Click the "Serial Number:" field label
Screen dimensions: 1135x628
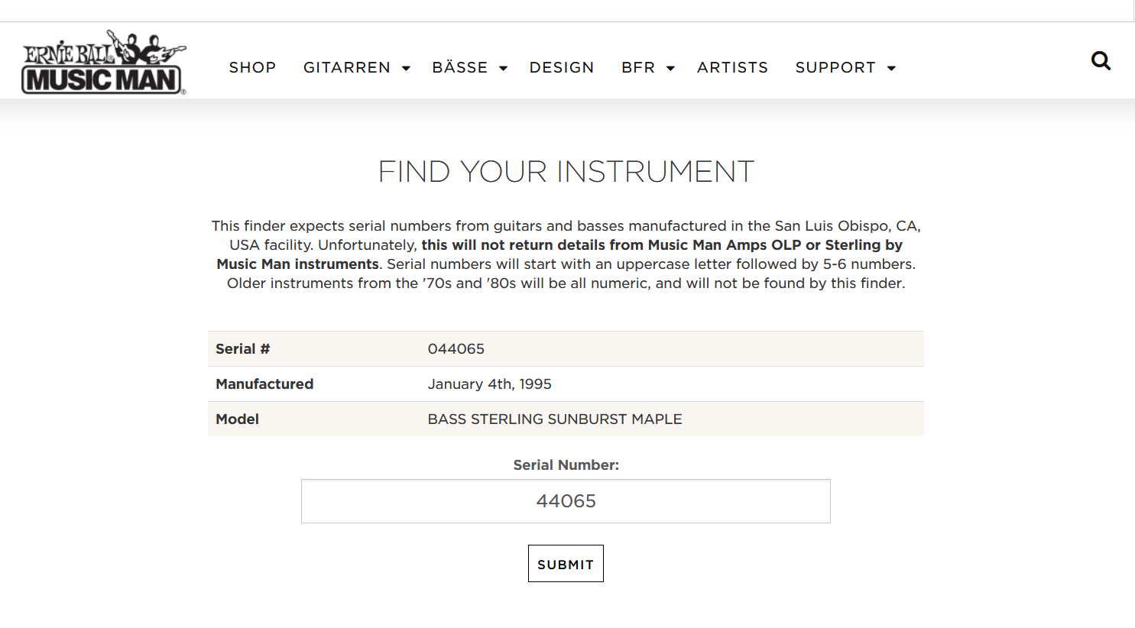pyautogui.click(x=566, y=465)
